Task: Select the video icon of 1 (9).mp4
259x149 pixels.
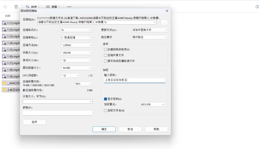Action: pos(4,76)
